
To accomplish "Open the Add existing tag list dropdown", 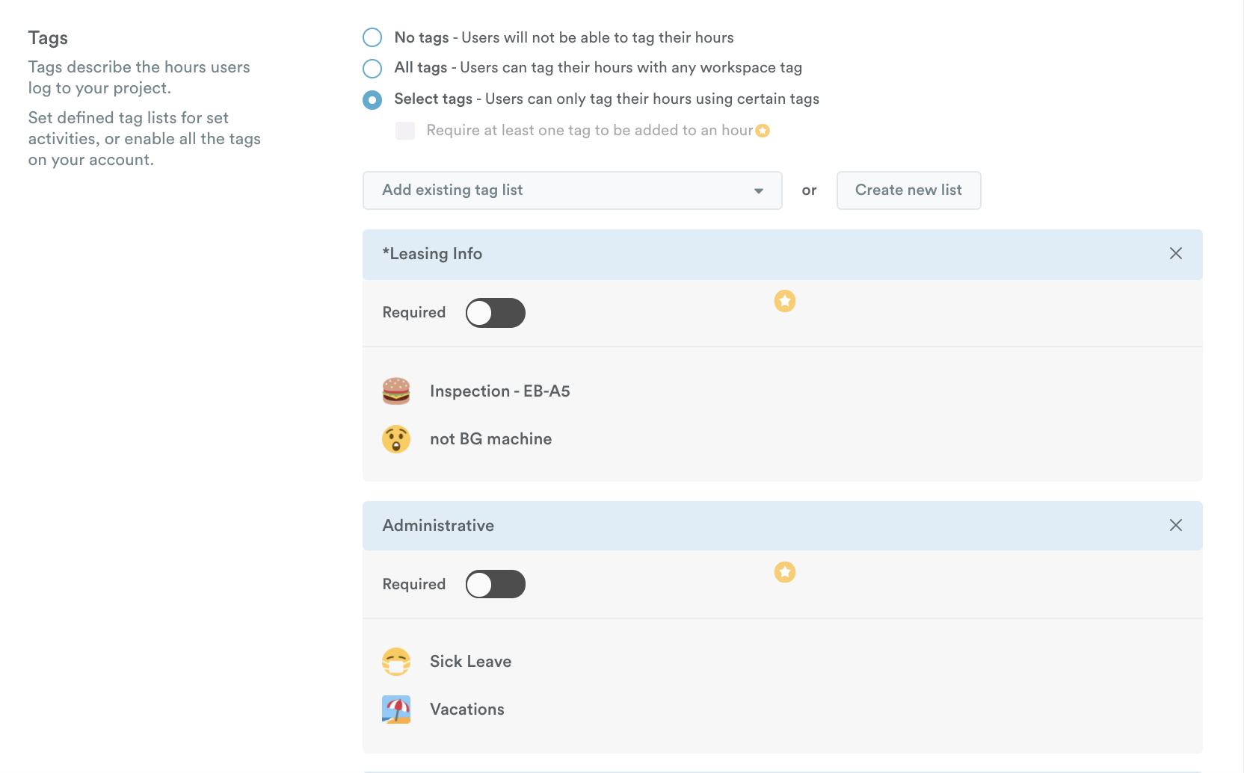I will click(572, 190).
